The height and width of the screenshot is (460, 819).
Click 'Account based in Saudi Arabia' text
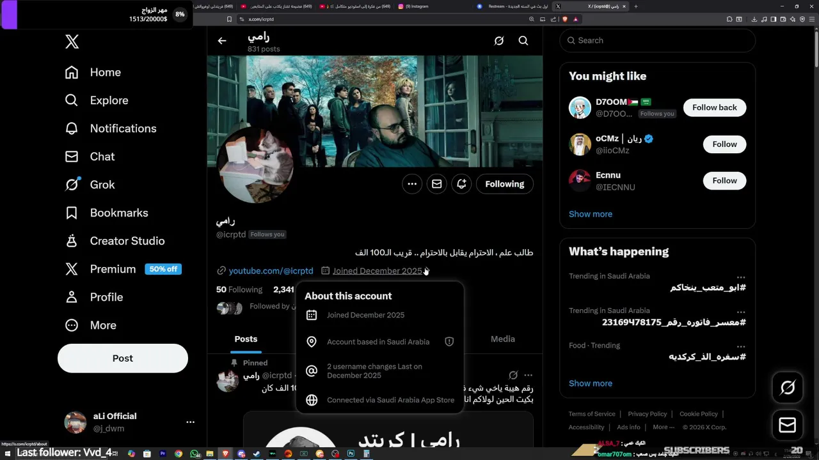pos(378,342)
